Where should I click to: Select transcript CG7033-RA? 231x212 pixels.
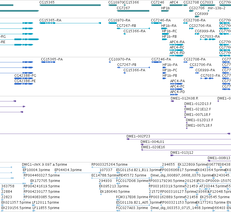click(x=210, y=37)
